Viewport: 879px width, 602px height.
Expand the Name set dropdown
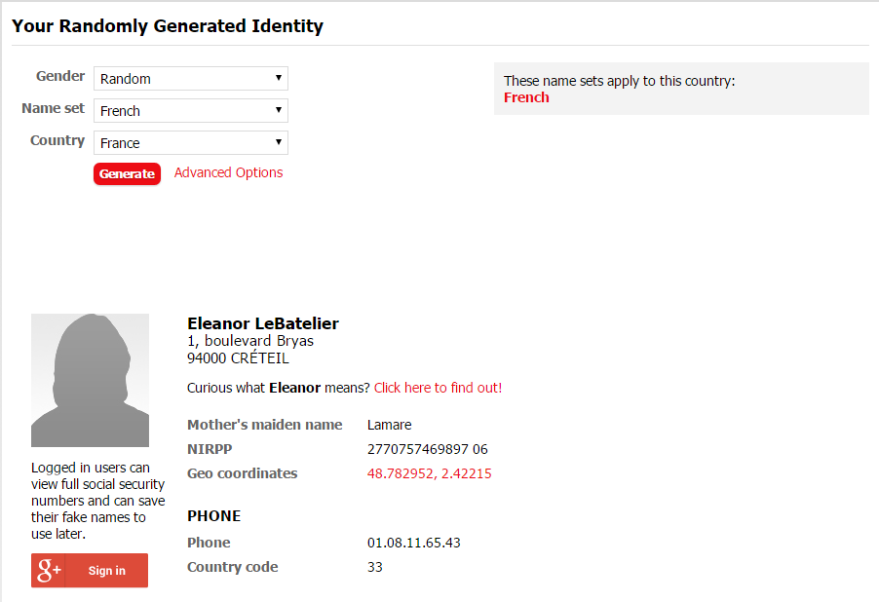(x=190, y=111)
